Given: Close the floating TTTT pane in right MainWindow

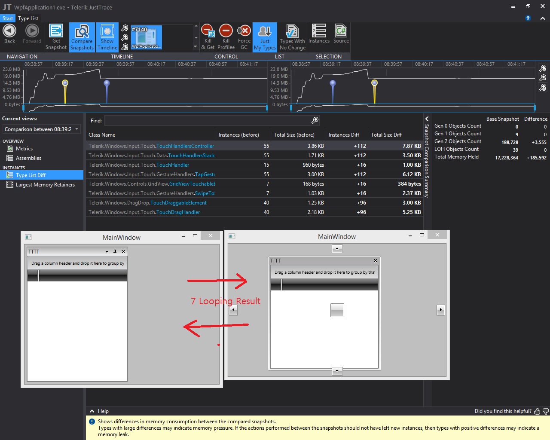Looking at the screenshot, I should tap(376, 260).
